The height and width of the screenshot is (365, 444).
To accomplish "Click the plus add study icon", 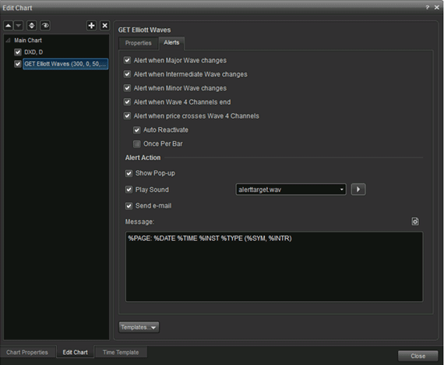I will tap(91, 26).
